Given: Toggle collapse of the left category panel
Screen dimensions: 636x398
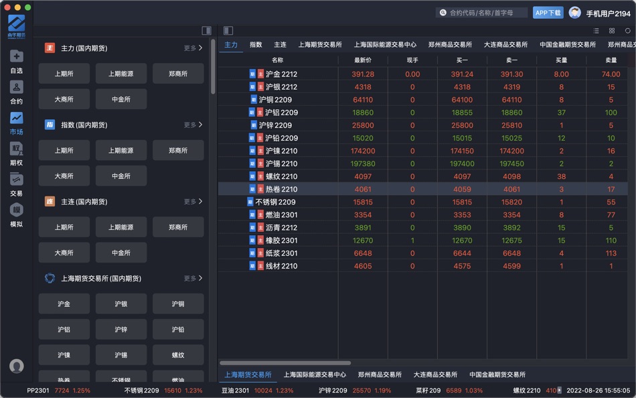Looking at the screenshot, I should point(208,29).
